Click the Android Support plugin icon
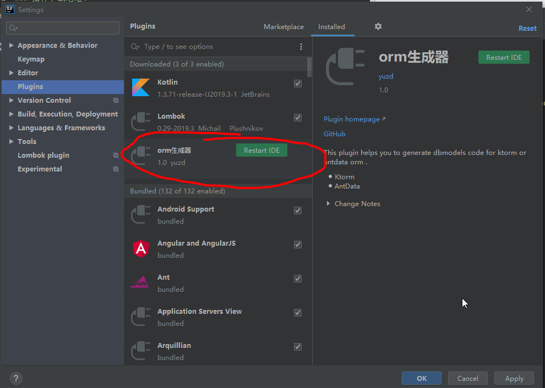The image size is (545, 388). click(141, 214)
